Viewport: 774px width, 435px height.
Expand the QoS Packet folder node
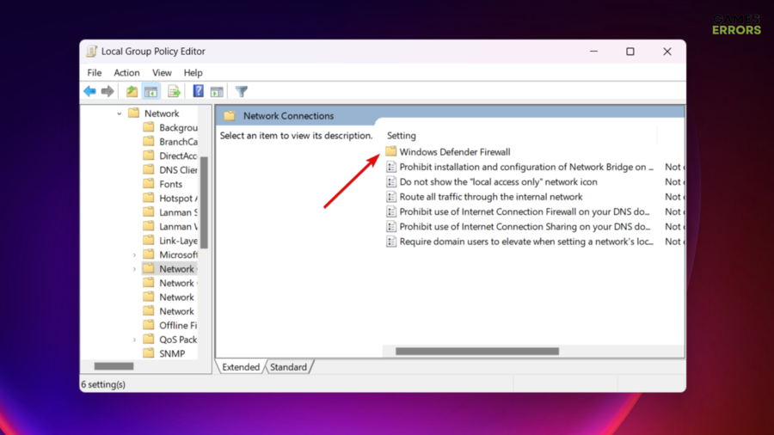134,340
